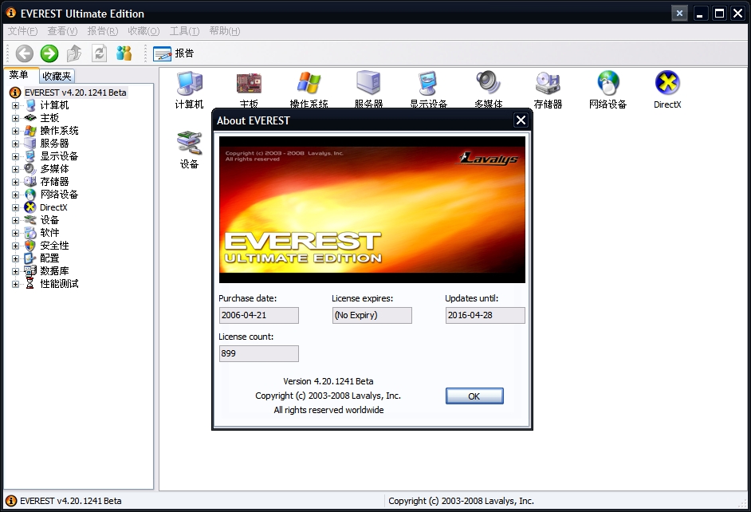Open the 工具(T) menu
Screen dimensions: 751x512
(x=184, y=31)
